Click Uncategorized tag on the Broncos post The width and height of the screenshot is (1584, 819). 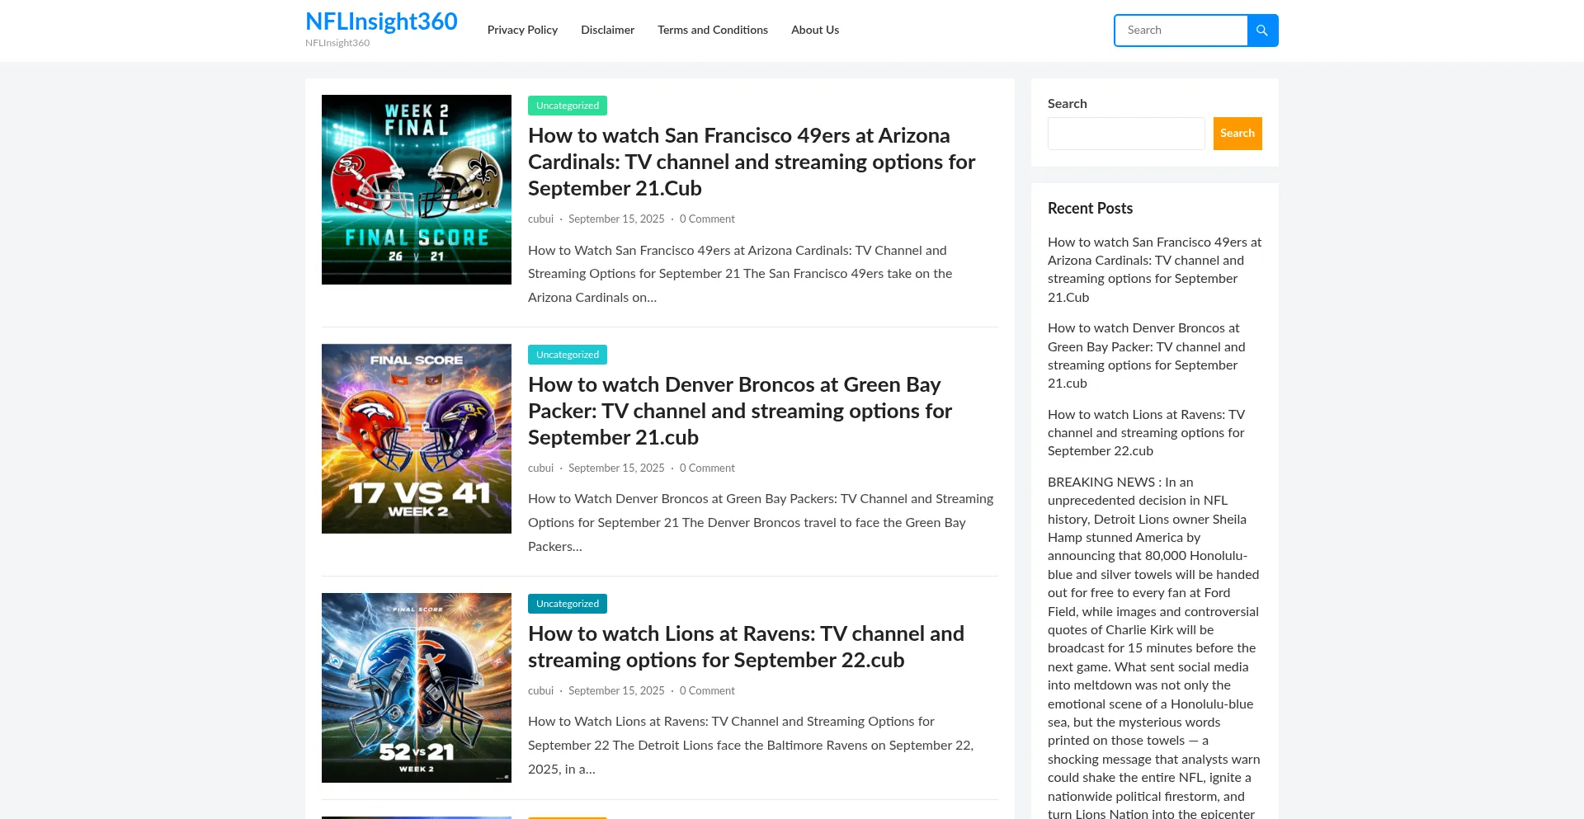point(568,355)
